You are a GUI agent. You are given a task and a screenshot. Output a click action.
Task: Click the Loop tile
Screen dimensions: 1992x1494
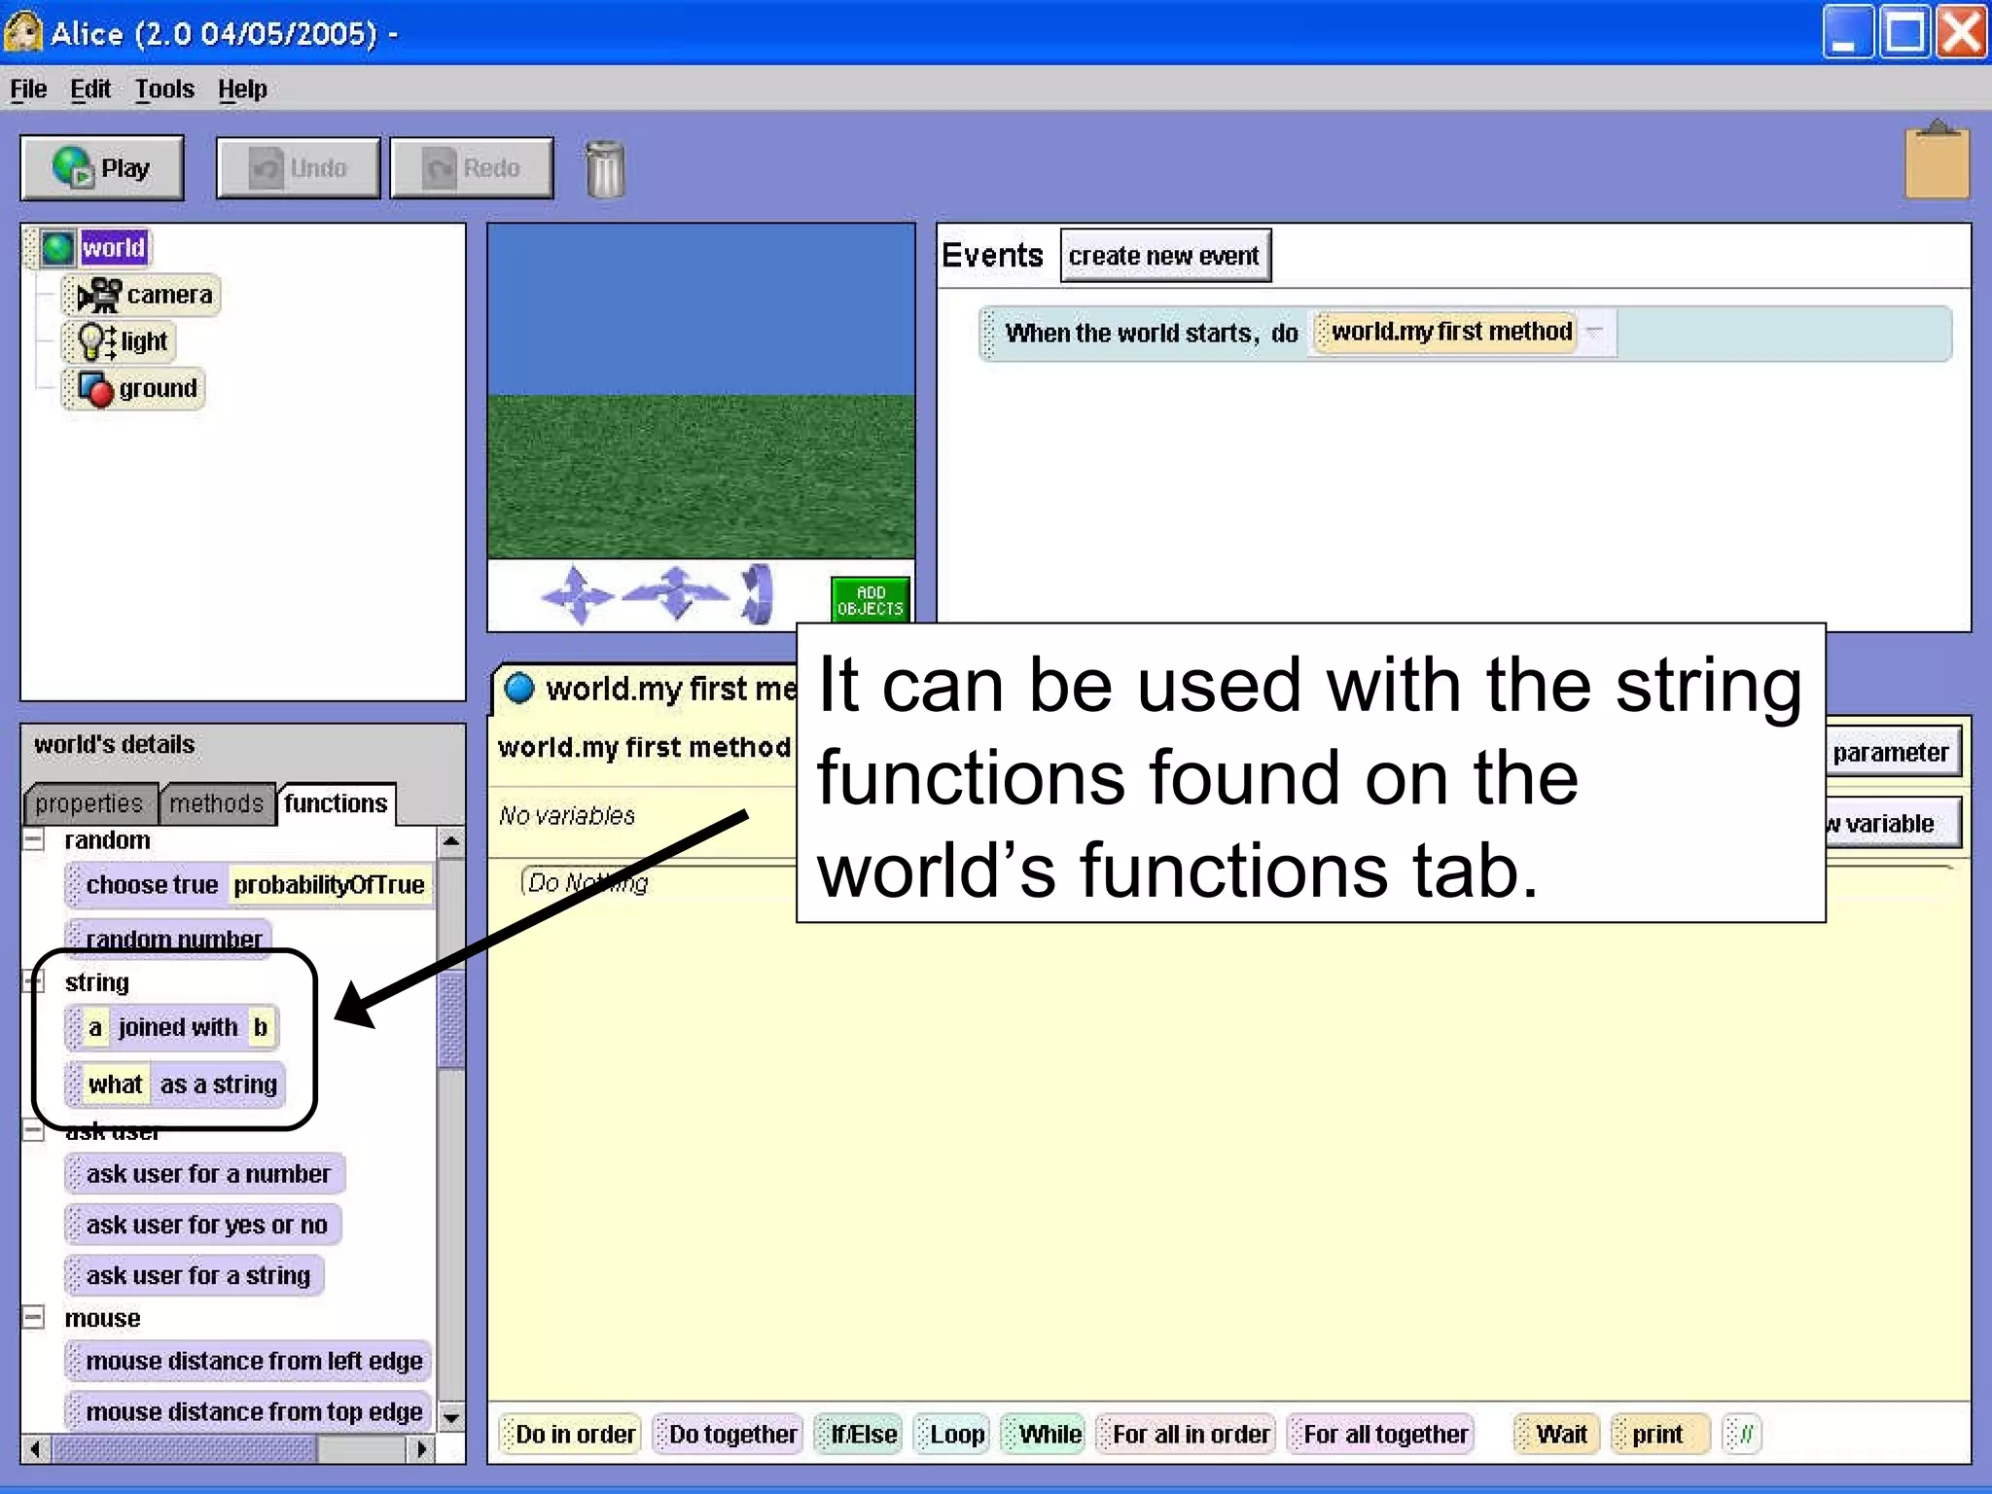tap(952, 1435)
